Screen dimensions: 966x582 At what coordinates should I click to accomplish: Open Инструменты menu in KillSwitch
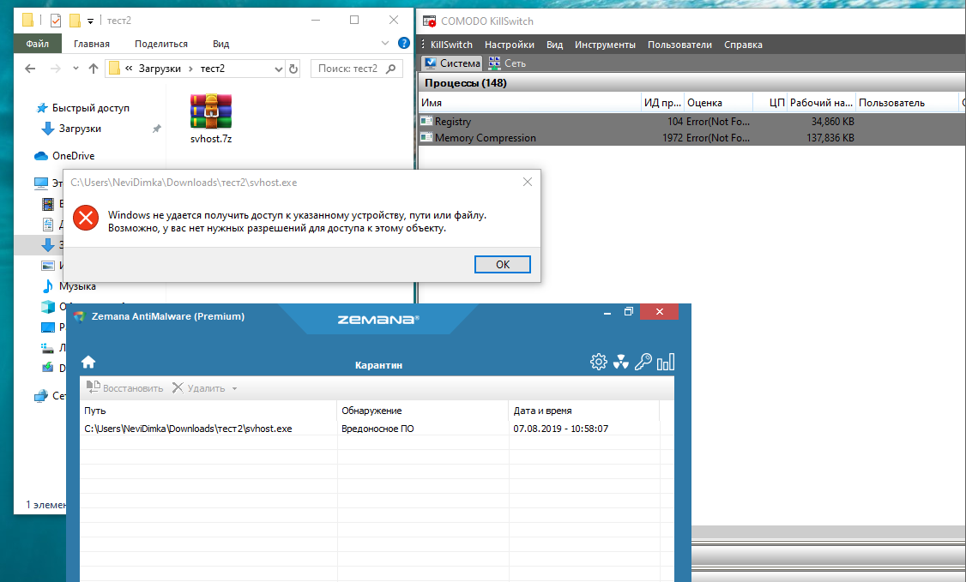tap(605, 45)
